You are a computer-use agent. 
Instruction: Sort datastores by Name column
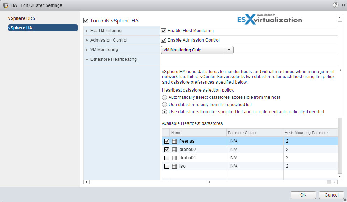click(198, 132)
